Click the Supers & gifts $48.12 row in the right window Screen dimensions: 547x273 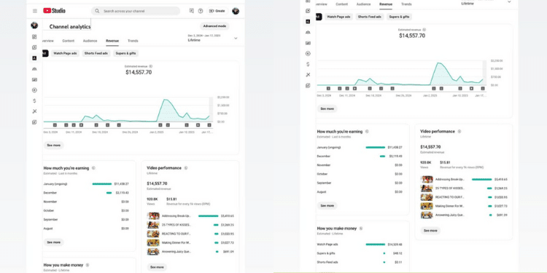(360, 253)
